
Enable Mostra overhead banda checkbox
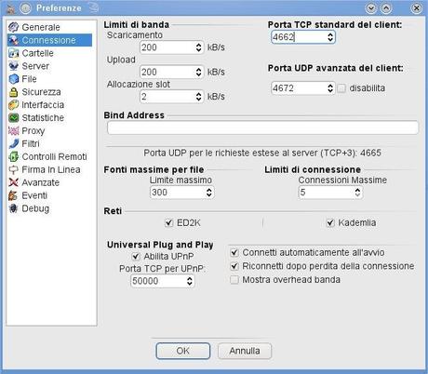234,280
